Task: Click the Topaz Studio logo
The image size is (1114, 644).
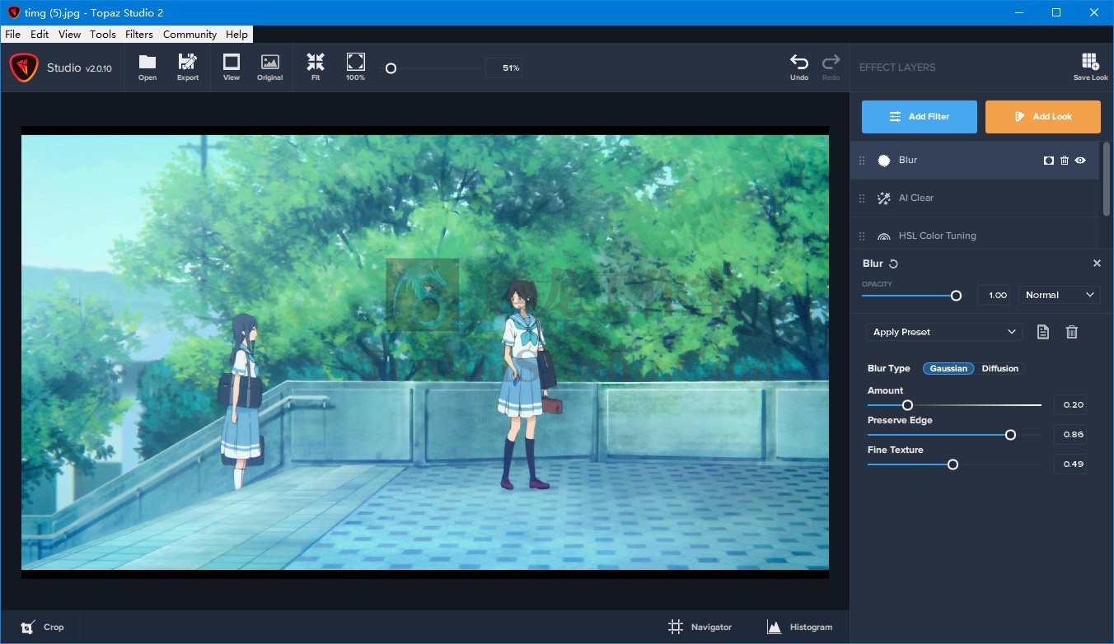Action: (x=24, y=68)
